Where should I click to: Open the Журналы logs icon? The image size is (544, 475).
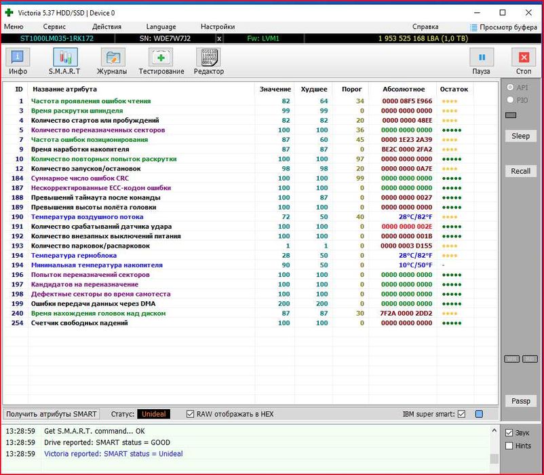click(113, 57)
